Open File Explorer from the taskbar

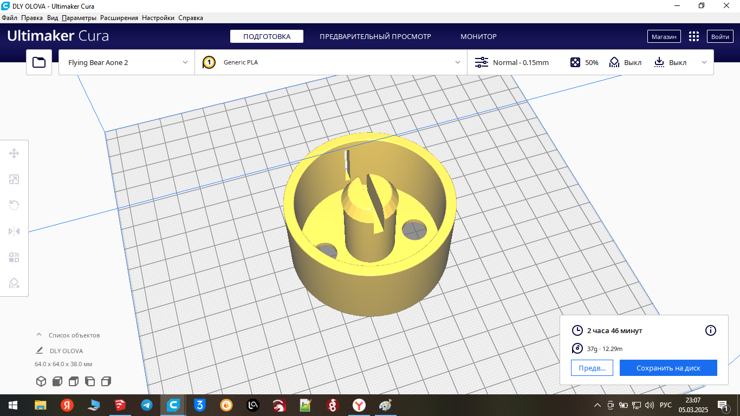tap(41, 405)
